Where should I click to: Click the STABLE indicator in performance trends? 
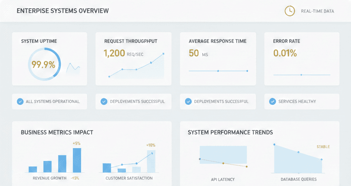323,147
